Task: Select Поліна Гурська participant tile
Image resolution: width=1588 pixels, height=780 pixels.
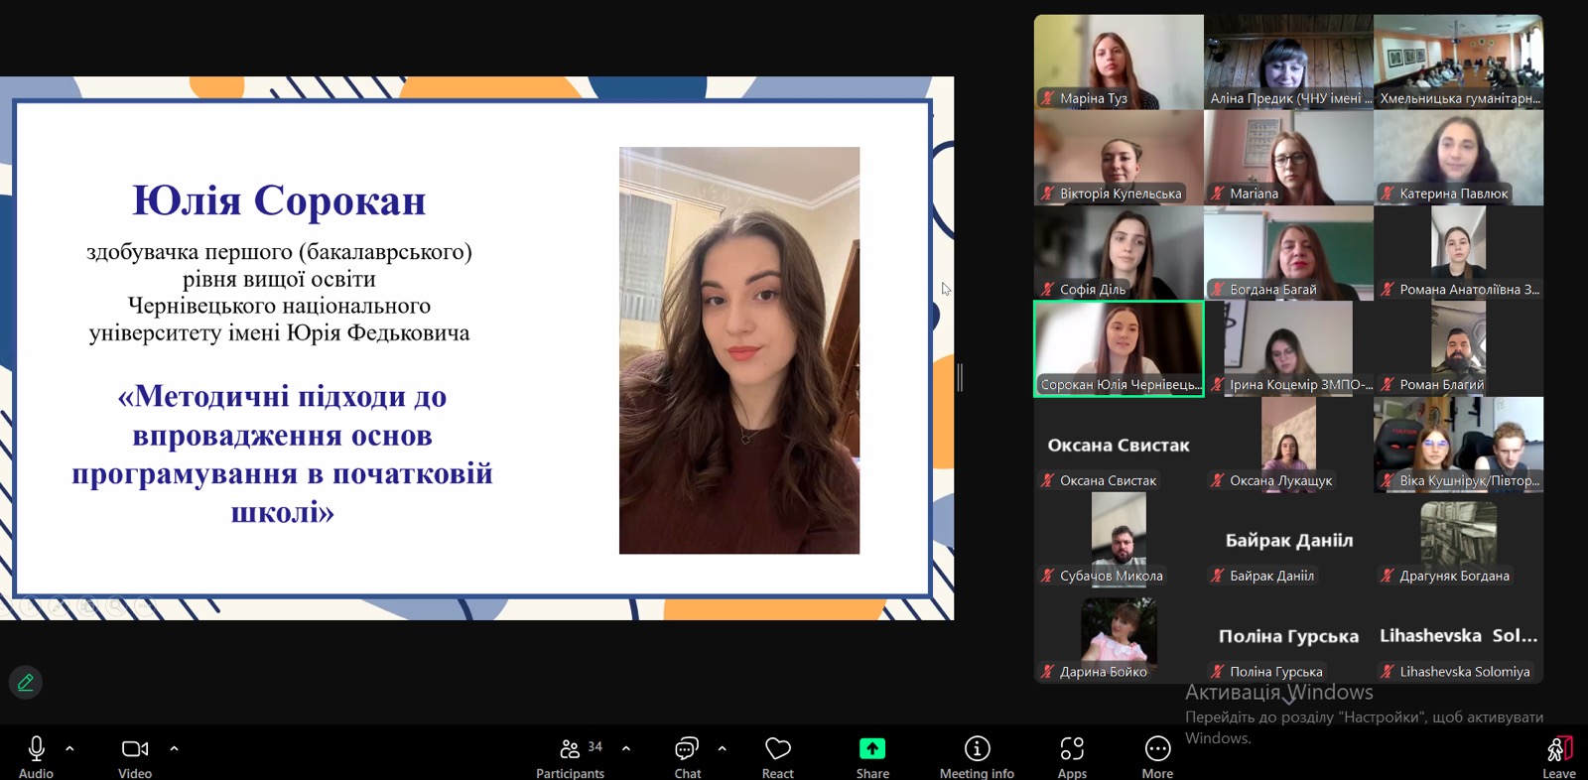Action: 1288,636
